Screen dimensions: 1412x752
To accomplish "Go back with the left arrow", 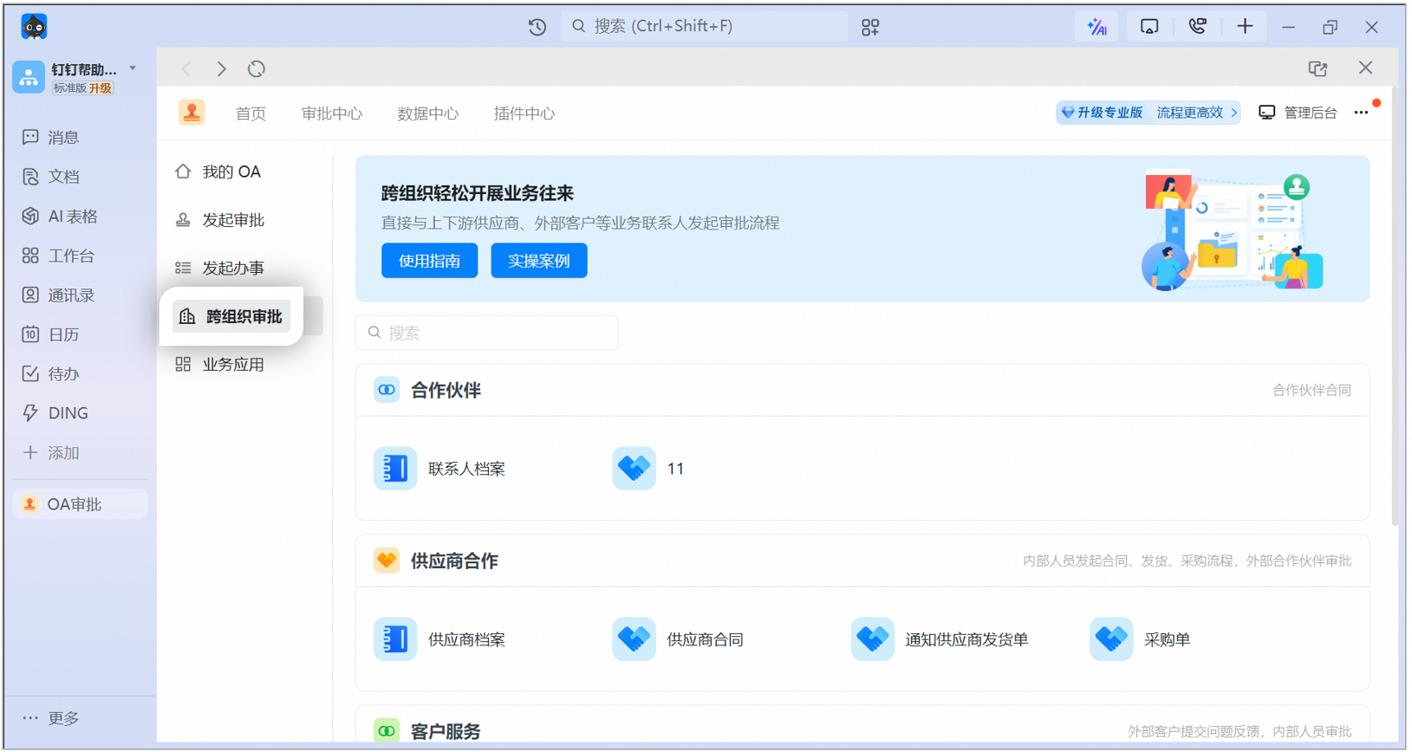I will (186, 68).
